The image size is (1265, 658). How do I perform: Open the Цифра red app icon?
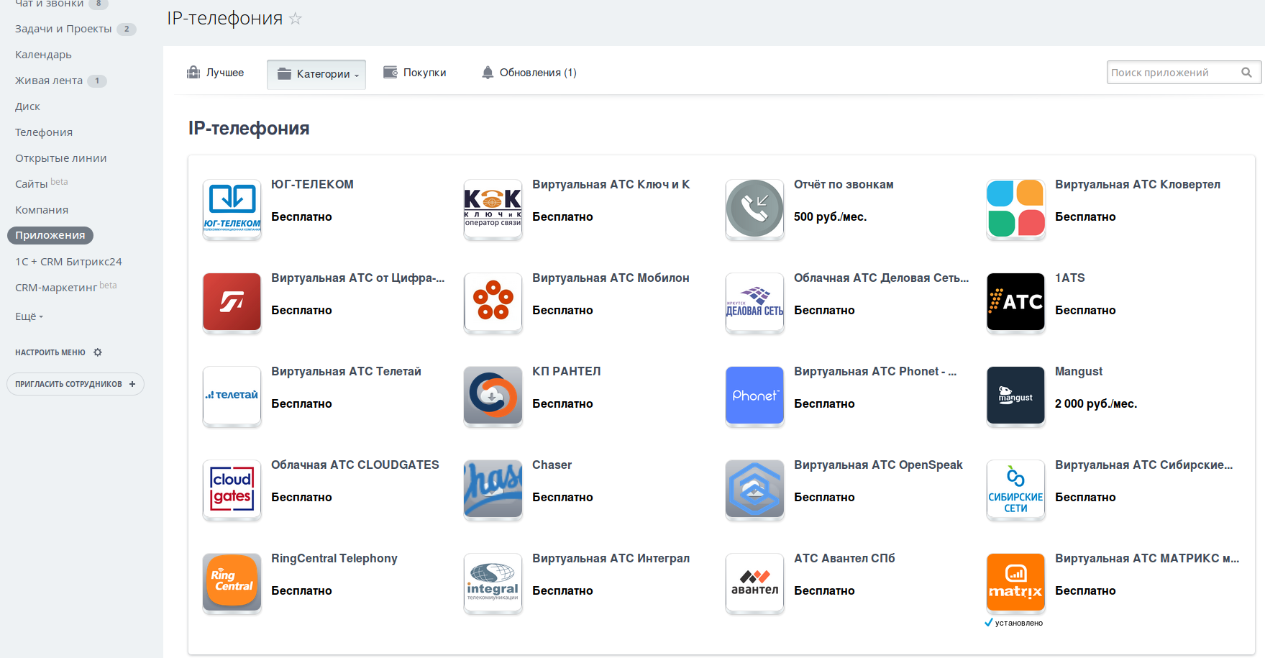point(232,302)
